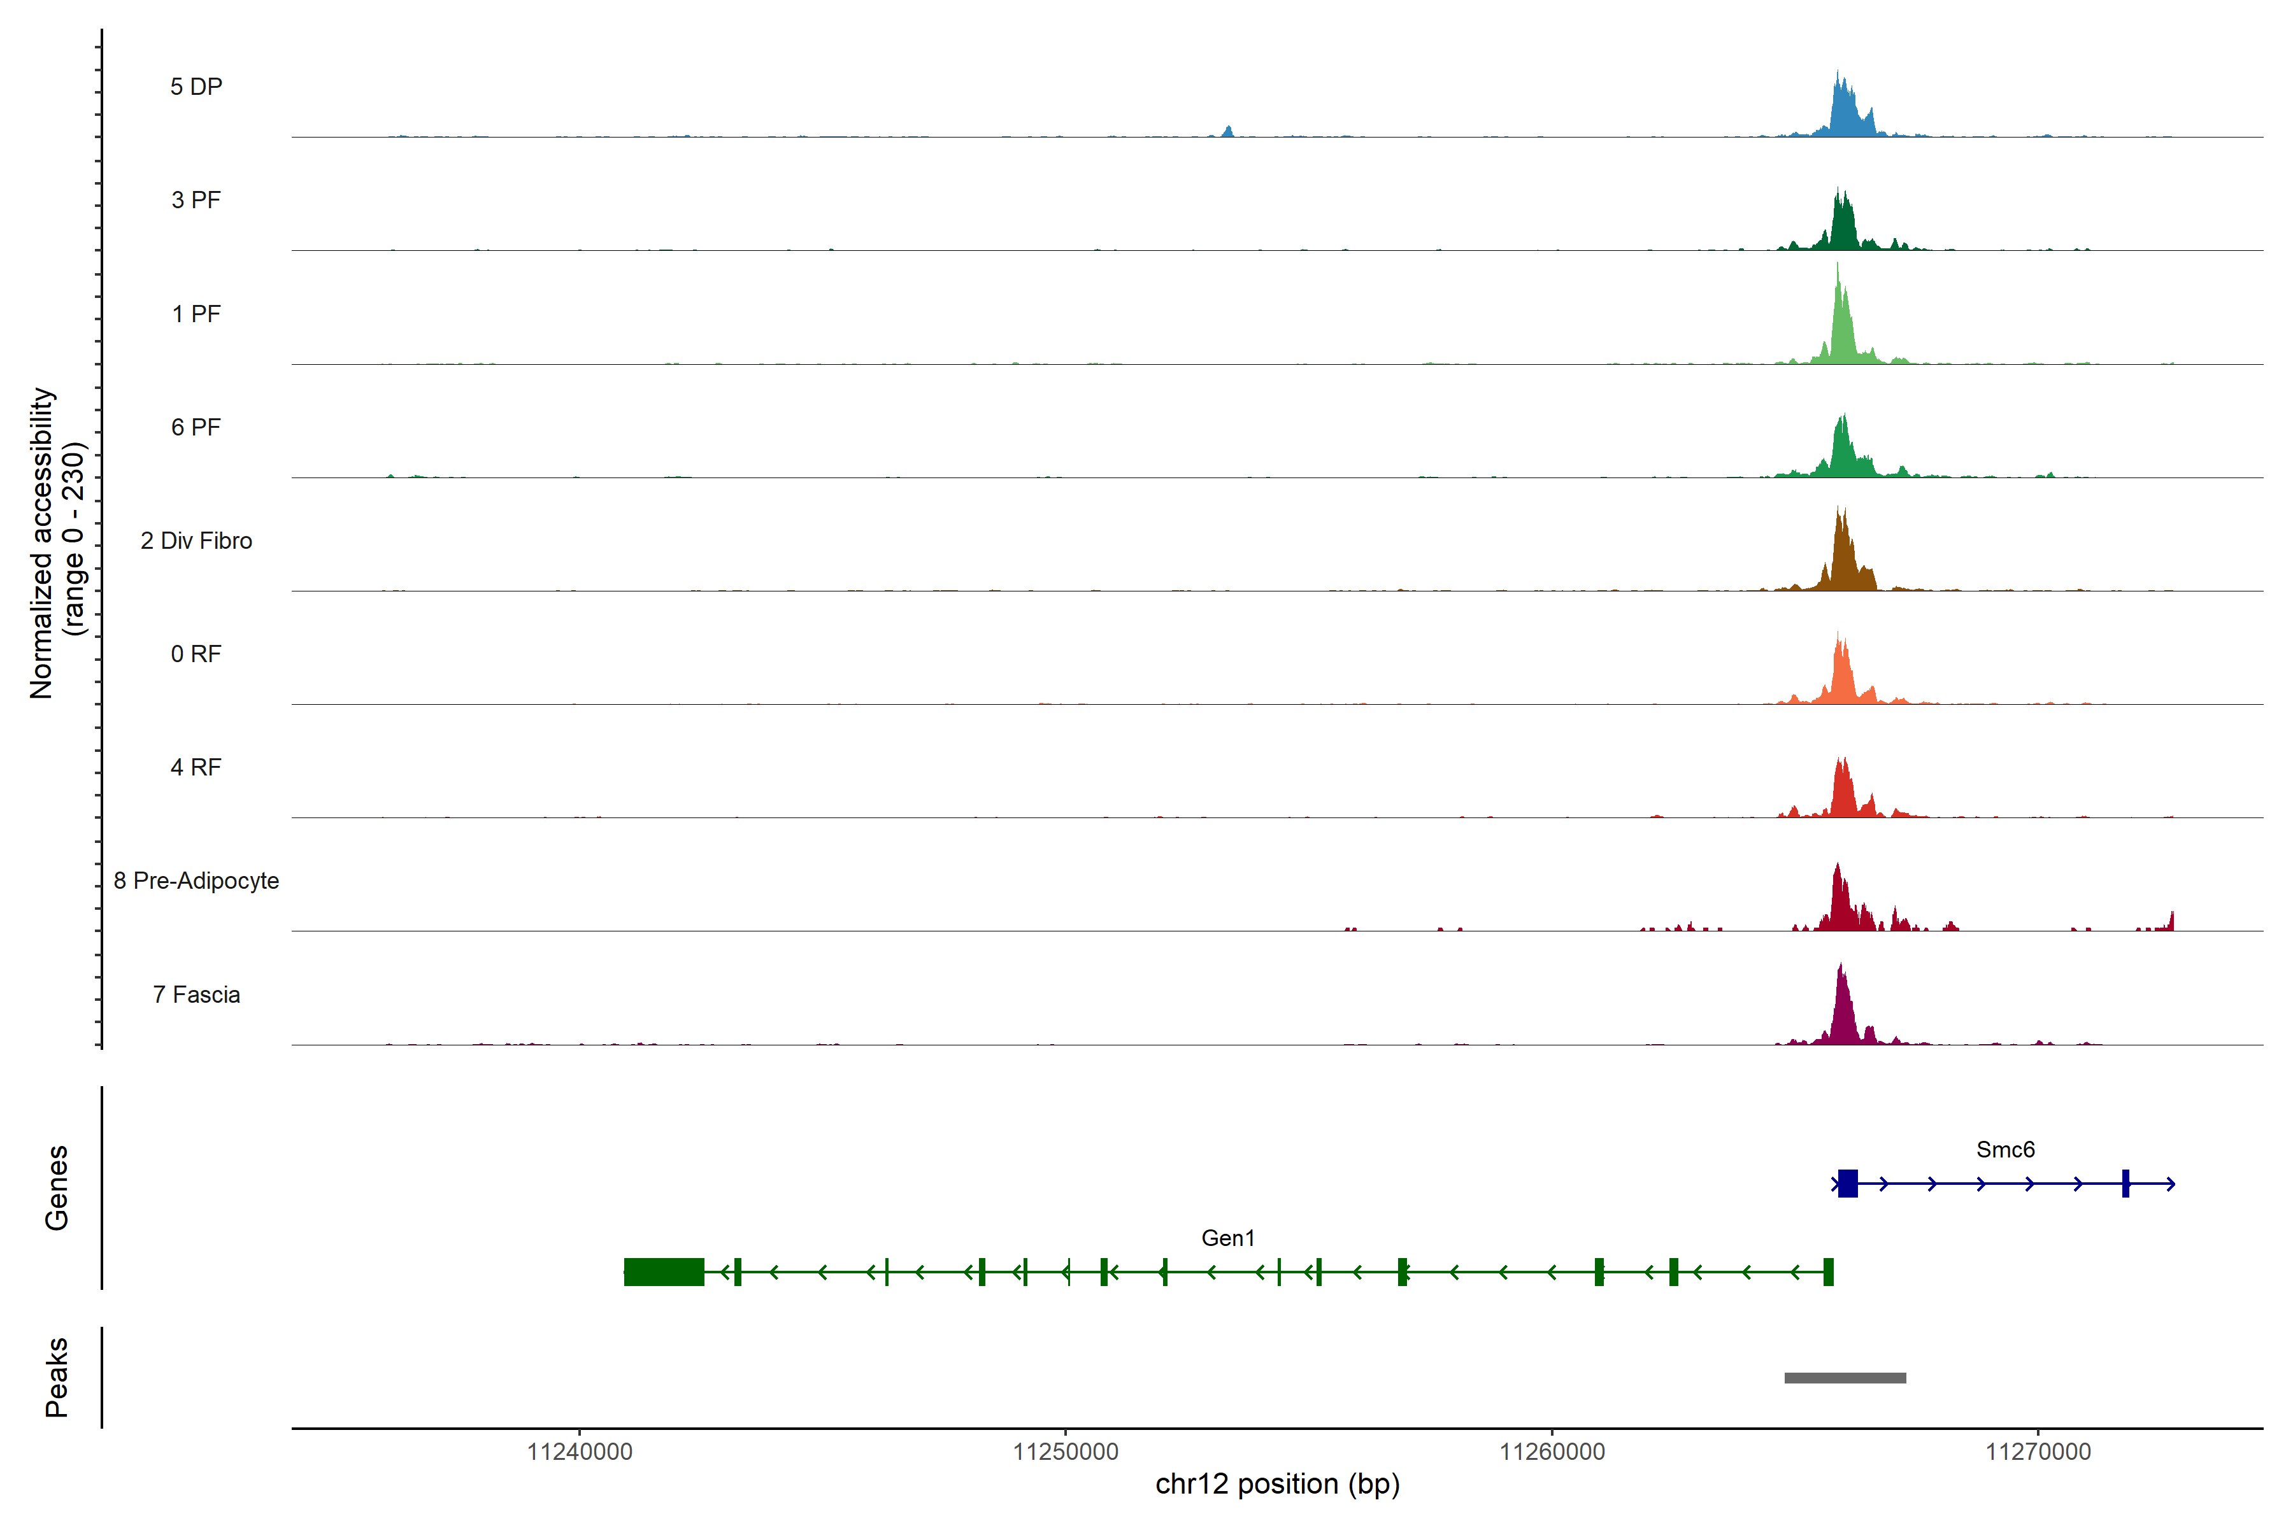Viewport: 2293px width, 1528px height.
Task: Click the small 5 DP peak mid-track
Action: point(1227,132)
